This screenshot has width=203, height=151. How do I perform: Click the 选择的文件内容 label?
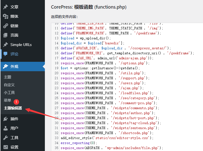tap(64, 17)
